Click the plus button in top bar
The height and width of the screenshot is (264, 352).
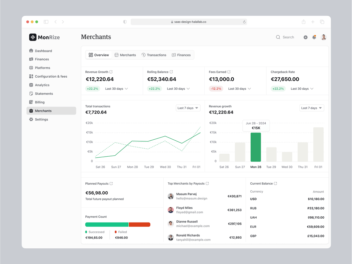tap(305, 37)
